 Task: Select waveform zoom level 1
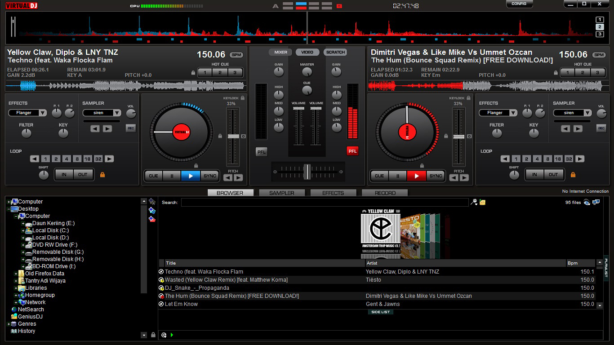coord(600,20)
